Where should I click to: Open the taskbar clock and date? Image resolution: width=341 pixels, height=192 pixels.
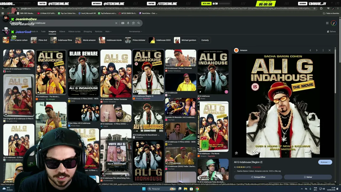pos(332,189)
